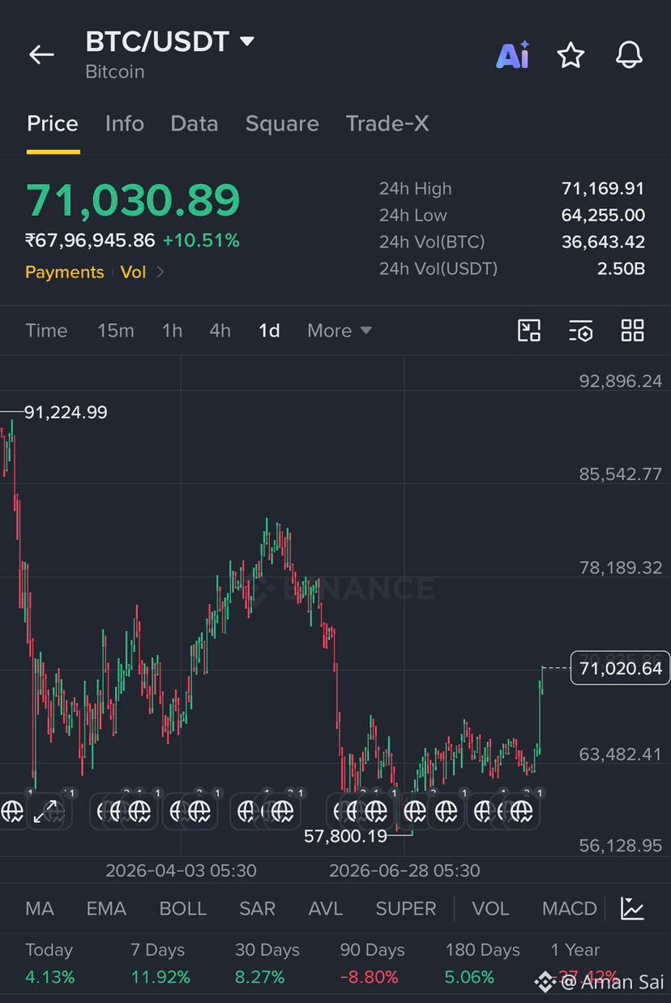671x1003 pixels.
Task: Open chart settings icon beside layout
Action: click(581, 331)
